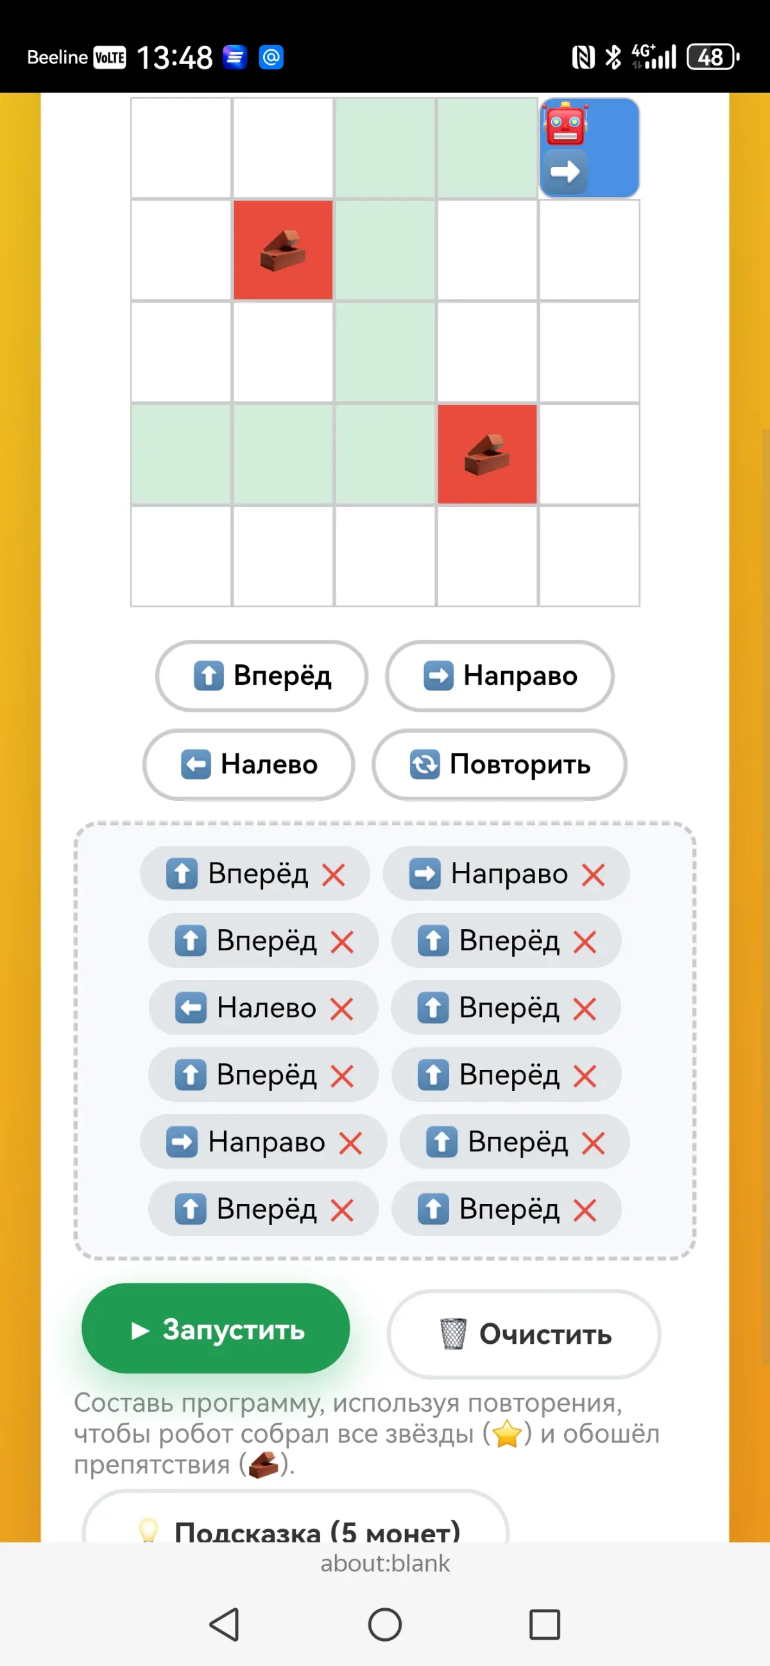The height and width of the screenshot is (1666, 770).
Task: Tap the about:blank address bar
Action: click(x=384, y=1564)
